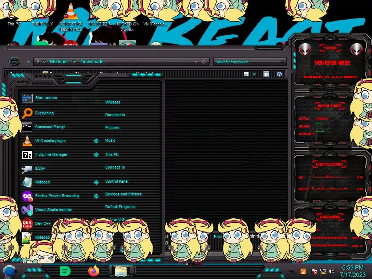Select This PC in Start menu right column
This screenshot has width=372, height=279.
pos(112,154)
